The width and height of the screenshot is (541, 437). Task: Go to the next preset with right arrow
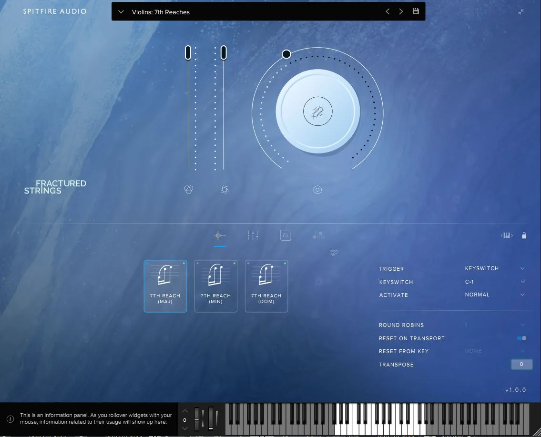[x=401, y=11]
